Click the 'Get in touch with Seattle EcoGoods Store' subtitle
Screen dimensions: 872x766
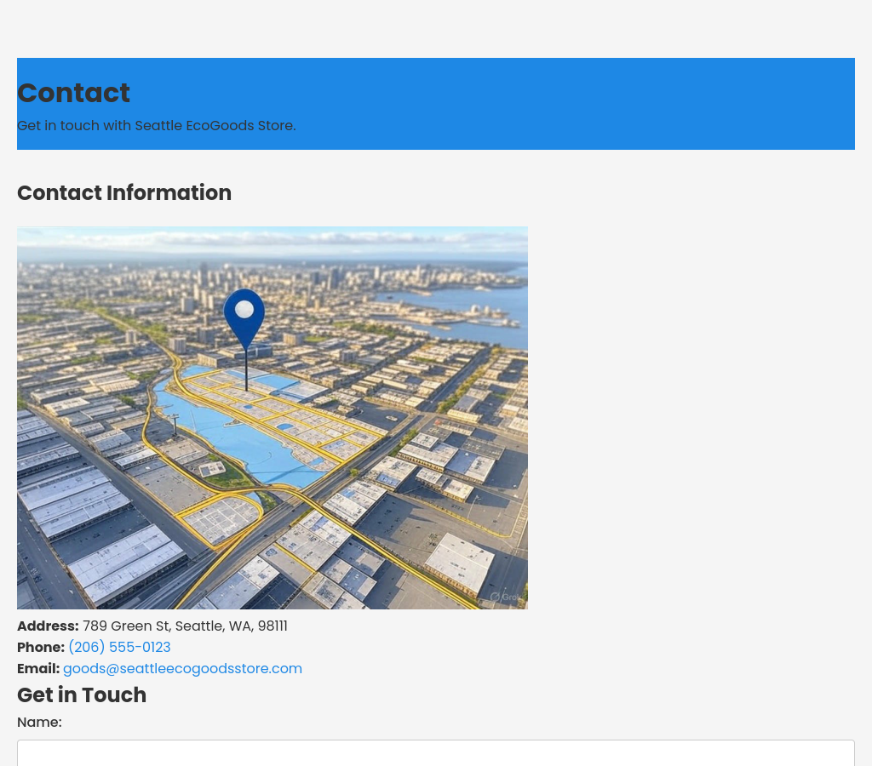[x=157, y=125]
